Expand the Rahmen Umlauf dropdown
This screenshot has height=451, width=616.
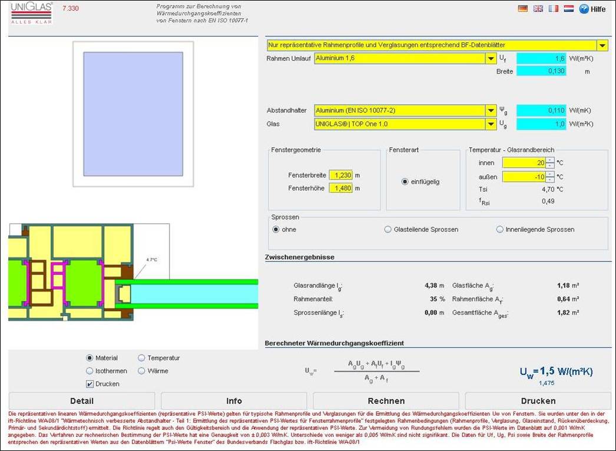pyautogui.click(x=491, y=58)
